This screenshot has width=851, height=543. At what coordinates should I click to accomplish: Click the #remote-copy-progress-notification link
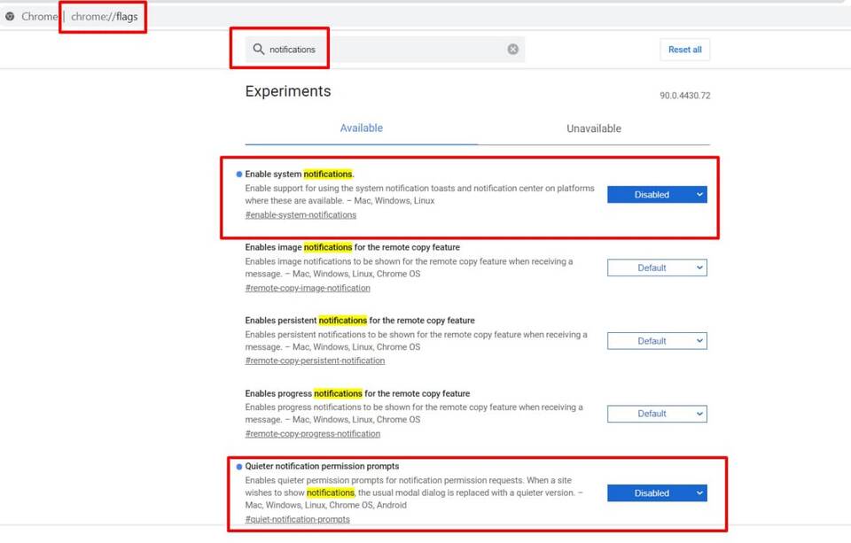click(312, 434)
